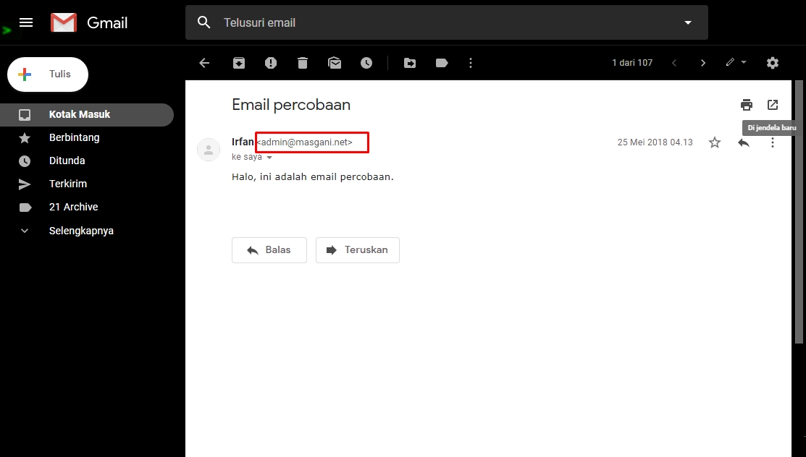Click the Teruskan forward button
806x457 pixels.
click(x=357, y=250)
